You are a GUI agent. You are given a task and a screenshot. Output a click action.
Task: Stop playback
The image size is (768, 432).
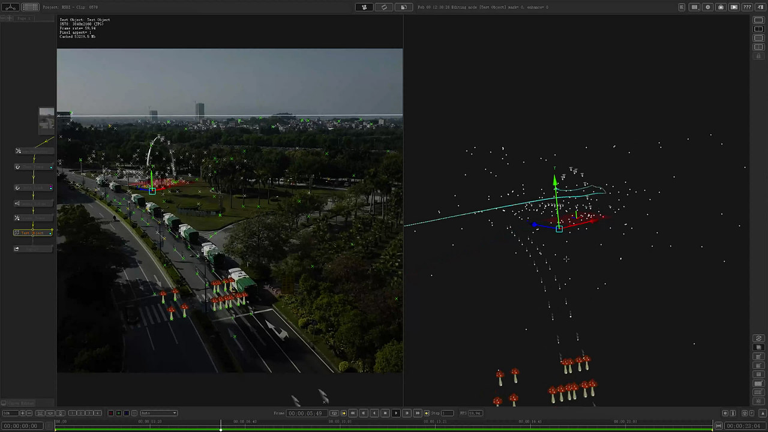click(385, 413)
